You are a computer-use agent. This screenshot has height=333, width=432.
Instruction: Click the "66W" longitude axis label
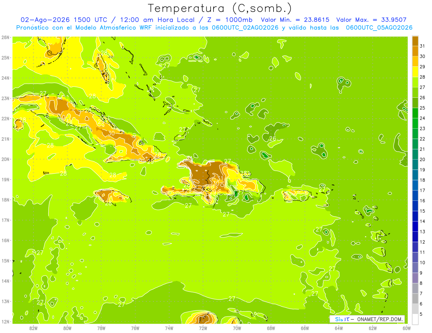point(305,328)
